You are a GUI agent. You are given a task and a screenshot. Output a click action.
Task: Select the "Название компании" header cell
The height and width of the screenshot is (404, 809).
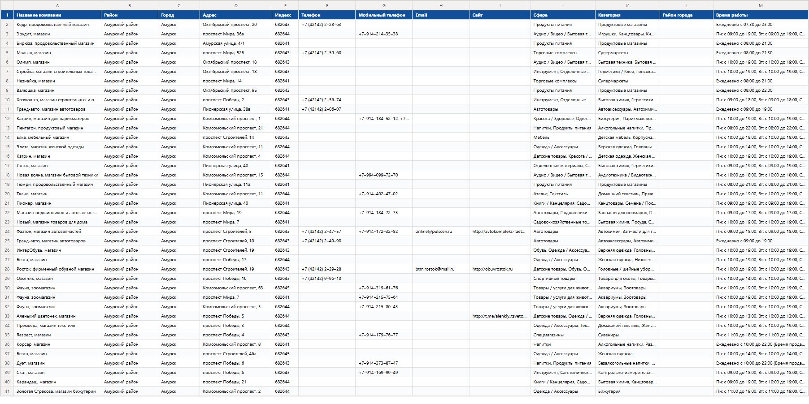click(57, 15)
